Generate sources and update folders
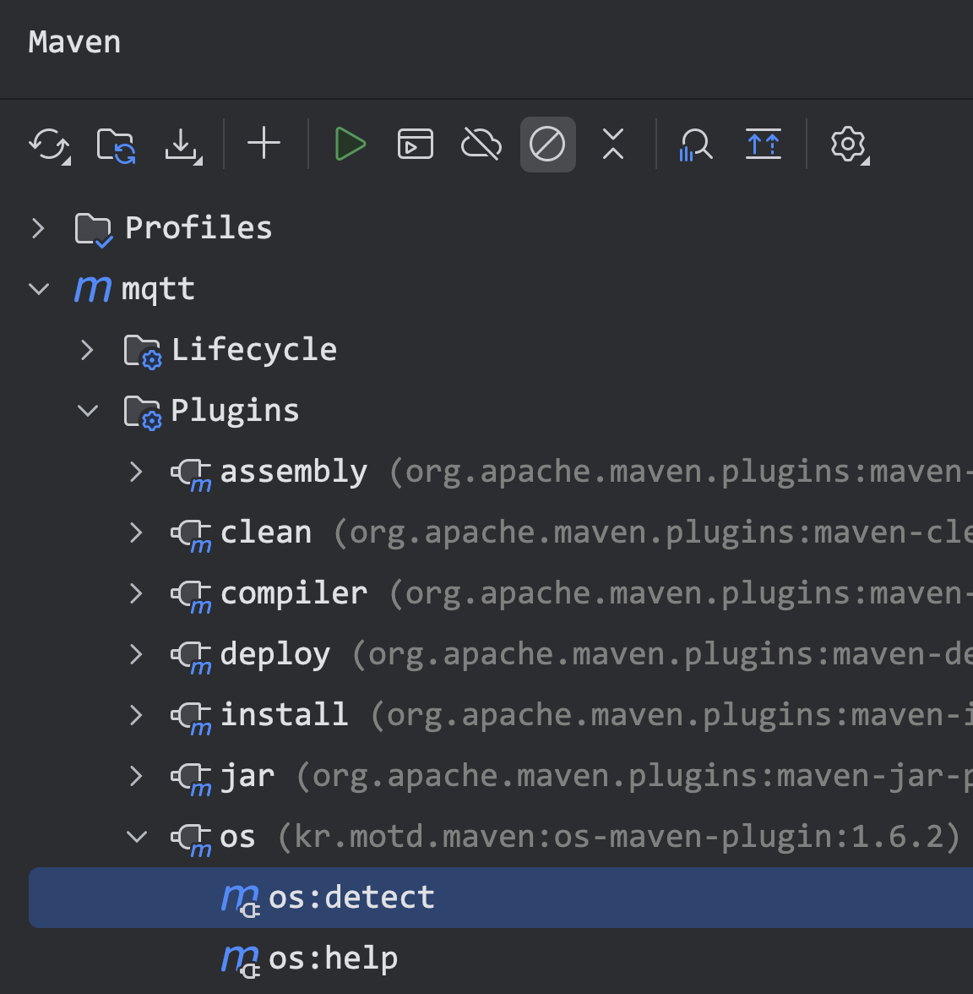The image size is (973, 994). coord(116,144)
